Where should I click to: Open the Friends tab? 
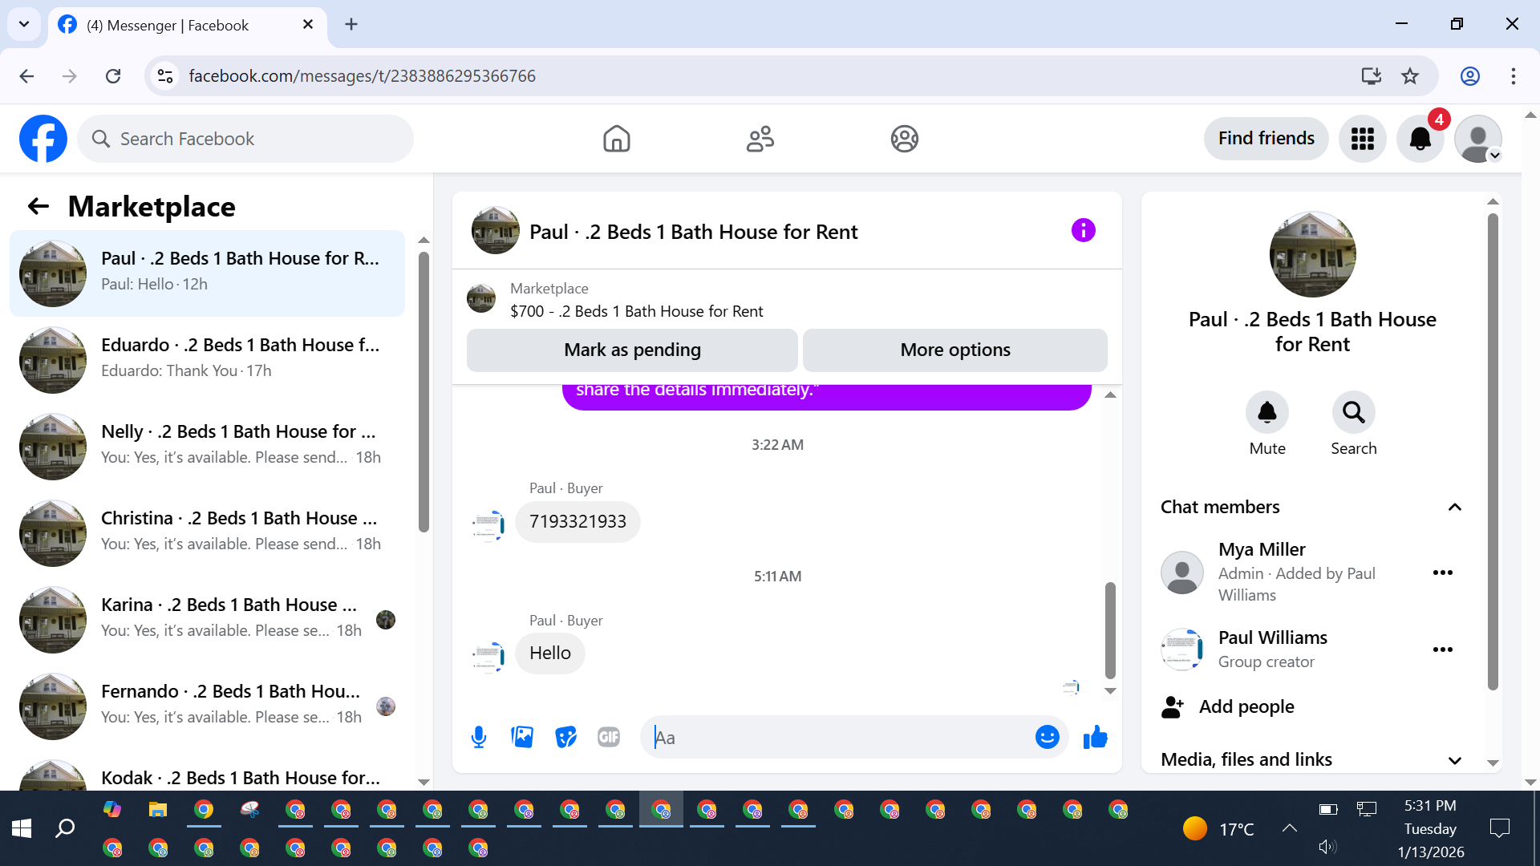(760, 139)
